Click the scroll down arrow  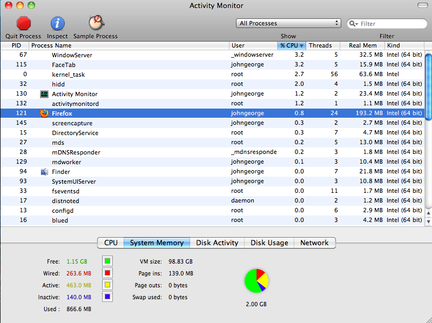point(428,221)
